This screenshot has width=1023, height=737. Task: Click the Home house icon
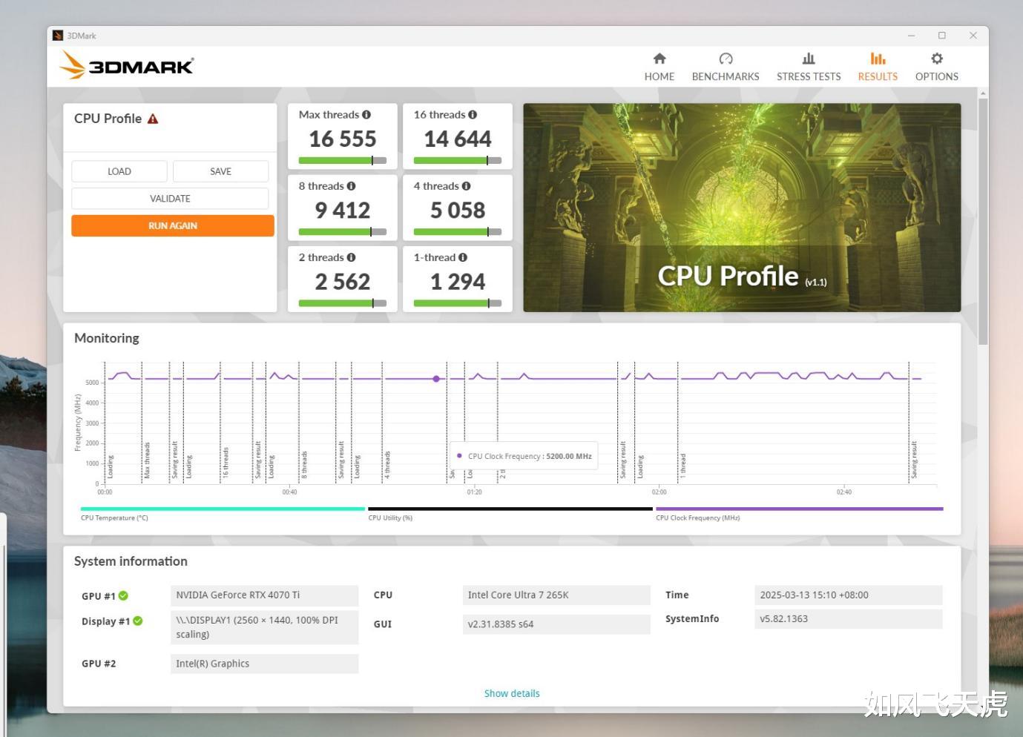tap(659, 59)
